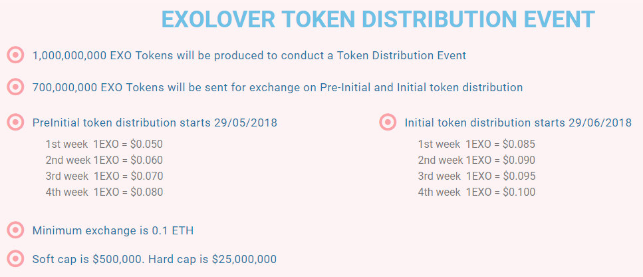The image size is (643, 277).
Task: Click the 700,000,000 EXO Tokens exchange sentence
Action: (x=277, y=87)
